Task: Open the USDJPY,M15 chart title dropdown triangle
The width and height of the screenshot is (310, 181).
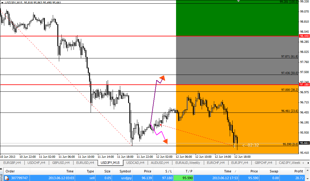Action: 2,2
